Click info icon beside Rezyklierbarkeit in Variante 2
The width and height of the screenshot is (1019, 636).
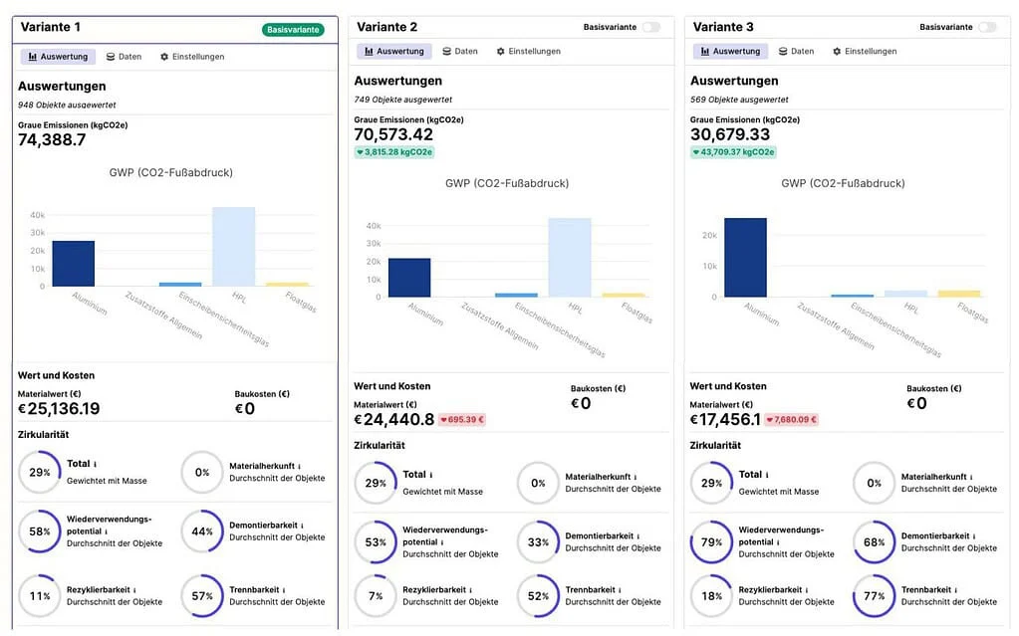tap(471, 590)
